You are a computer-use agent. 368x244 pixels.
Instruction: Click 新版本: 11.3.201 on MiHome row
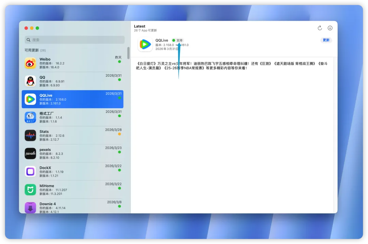point(51,194)
